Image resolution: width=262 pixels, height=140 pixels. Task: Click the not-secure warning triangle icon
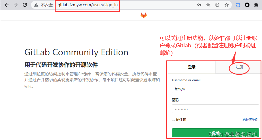click(x=36, y=5)
